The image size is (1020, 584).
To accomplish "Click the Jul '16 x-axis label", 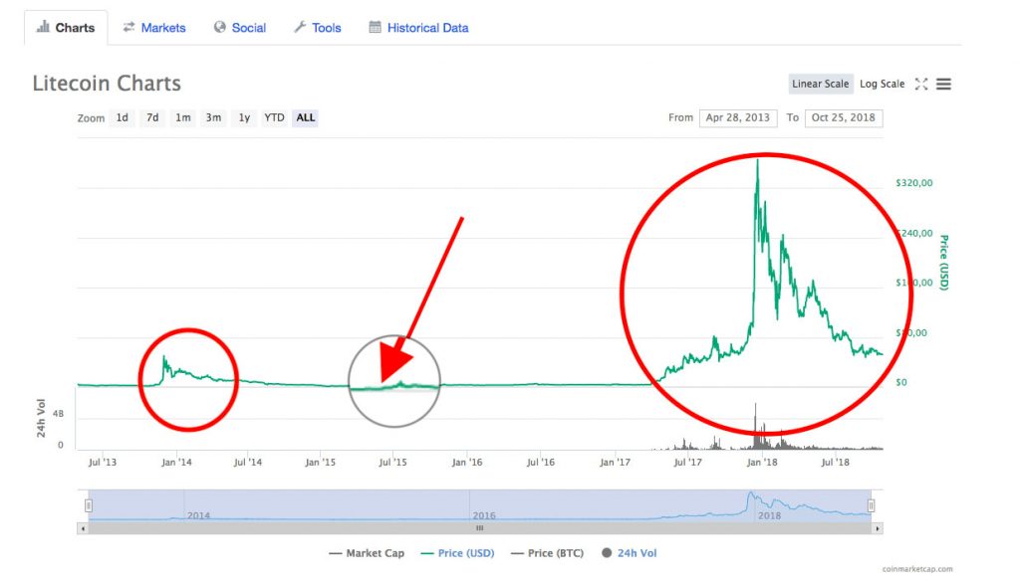I will (541, 462).
